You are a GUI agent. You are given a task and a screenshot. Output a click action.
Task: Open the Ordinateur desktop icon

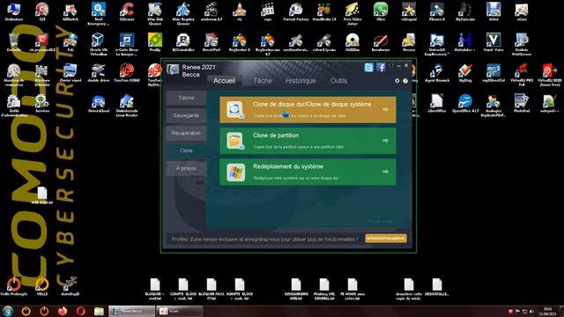14,11
